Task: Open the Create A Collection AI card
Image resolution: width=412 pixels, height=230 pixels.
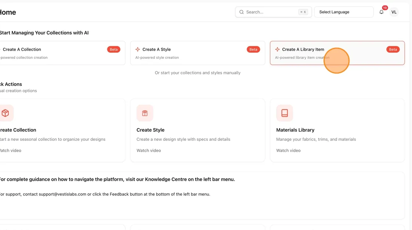Action: coord(63,53)
